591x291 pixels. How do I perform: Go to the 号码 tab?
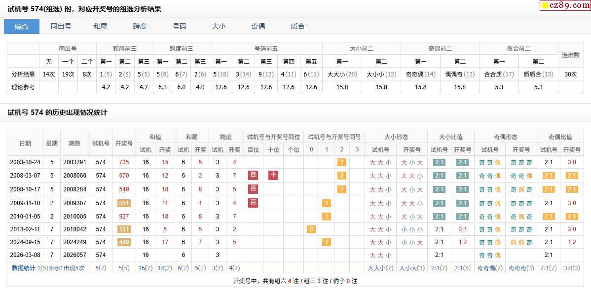pyautogui.click(x=179, y=27)
